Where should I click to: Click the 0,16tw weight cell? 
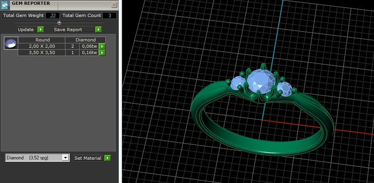coord(89,52)
